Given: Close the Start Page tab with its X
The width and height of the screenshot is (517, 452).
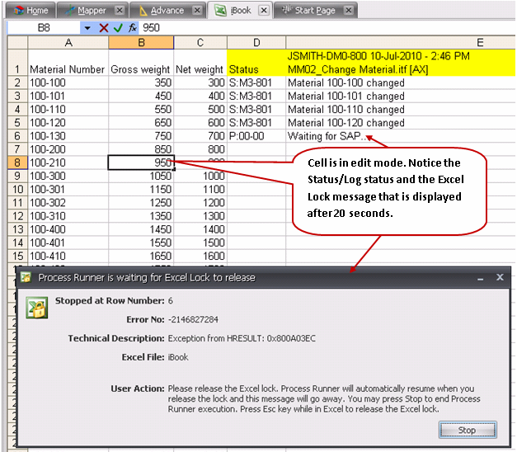Looking at the screenshot, I should pos(347,11).
